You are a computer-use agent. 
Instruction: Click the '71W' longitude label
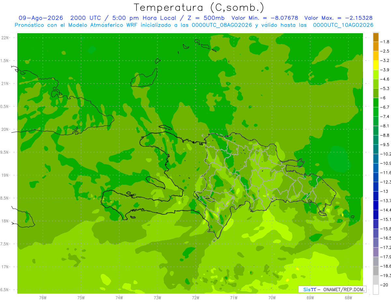pyautogui.click(x=234, y=298)
